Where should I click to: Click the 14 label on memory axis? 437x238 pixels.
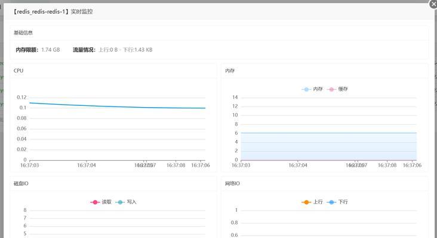tap(235, 97)
